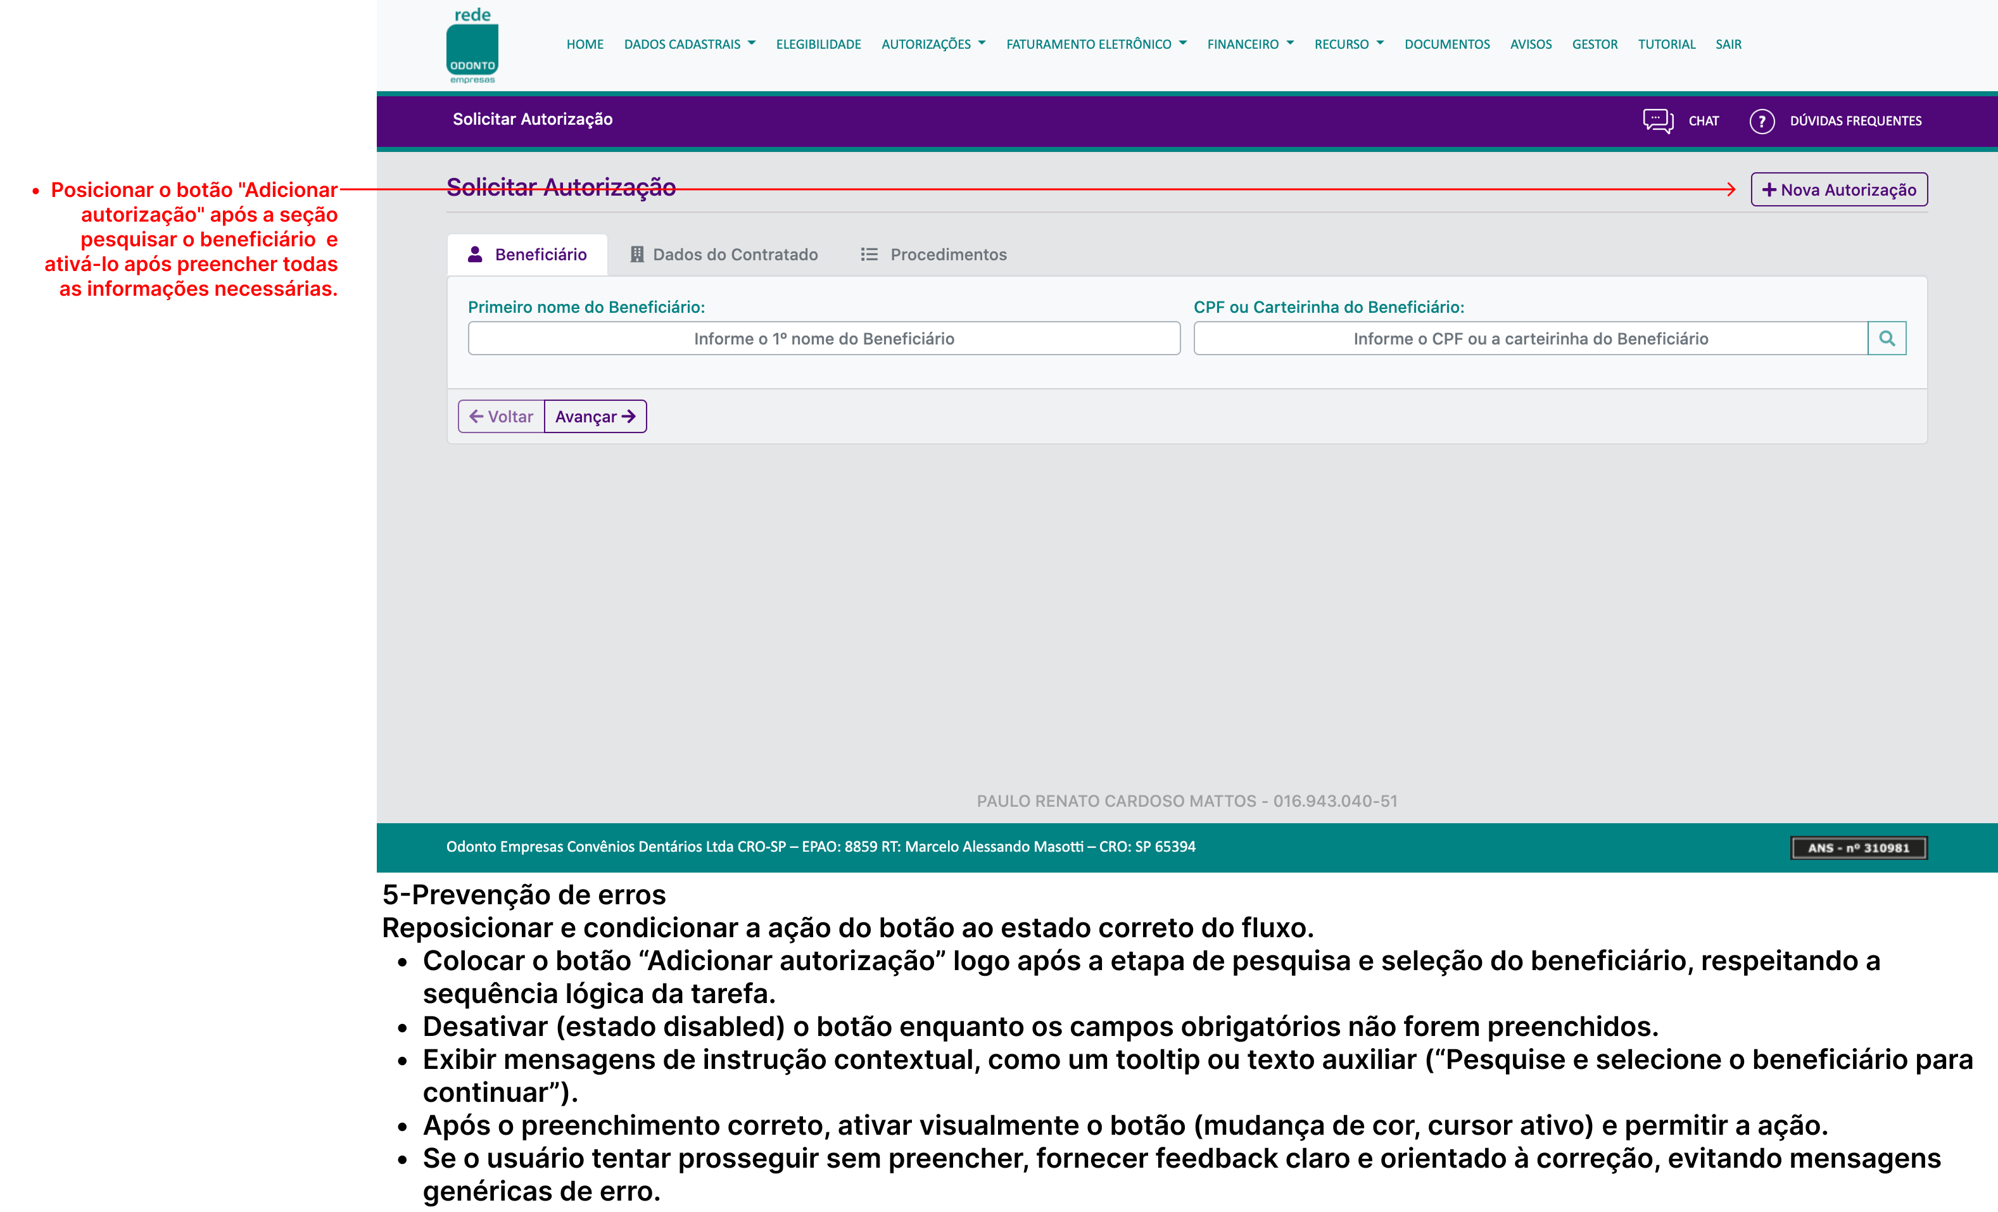Go back with the Voltar button
This screenshot has height=1212, width=1998.
point(501,417)
